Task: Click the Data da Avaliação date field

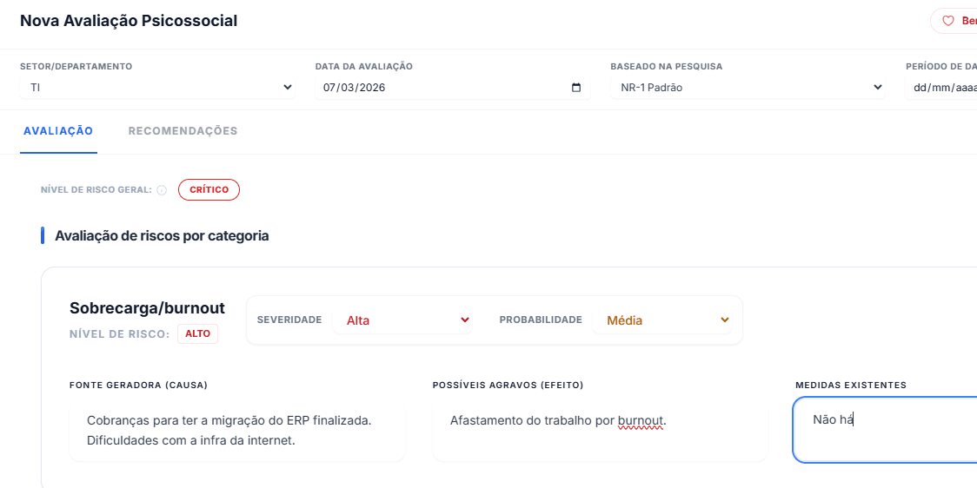Action: 452,88
